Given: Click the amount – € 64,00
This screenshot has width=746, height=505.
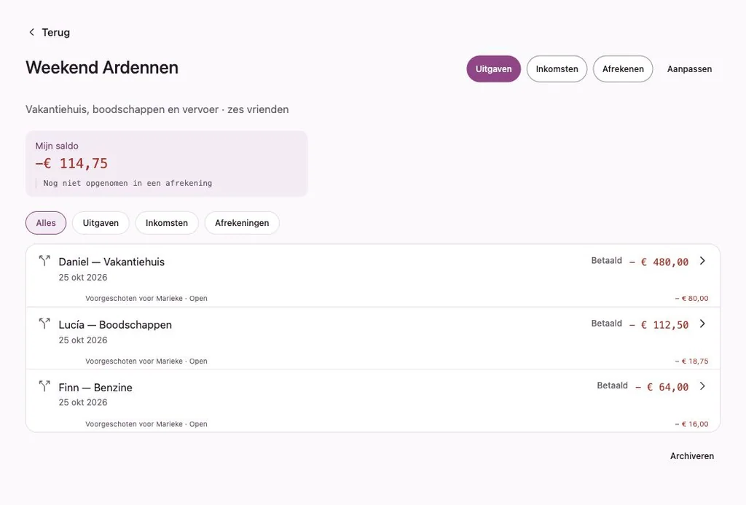Looking at the screenshot, I should [661, 387].
